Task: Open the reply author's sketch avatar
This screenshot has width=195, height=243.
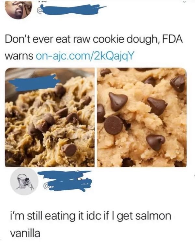Action: [24, 181]
